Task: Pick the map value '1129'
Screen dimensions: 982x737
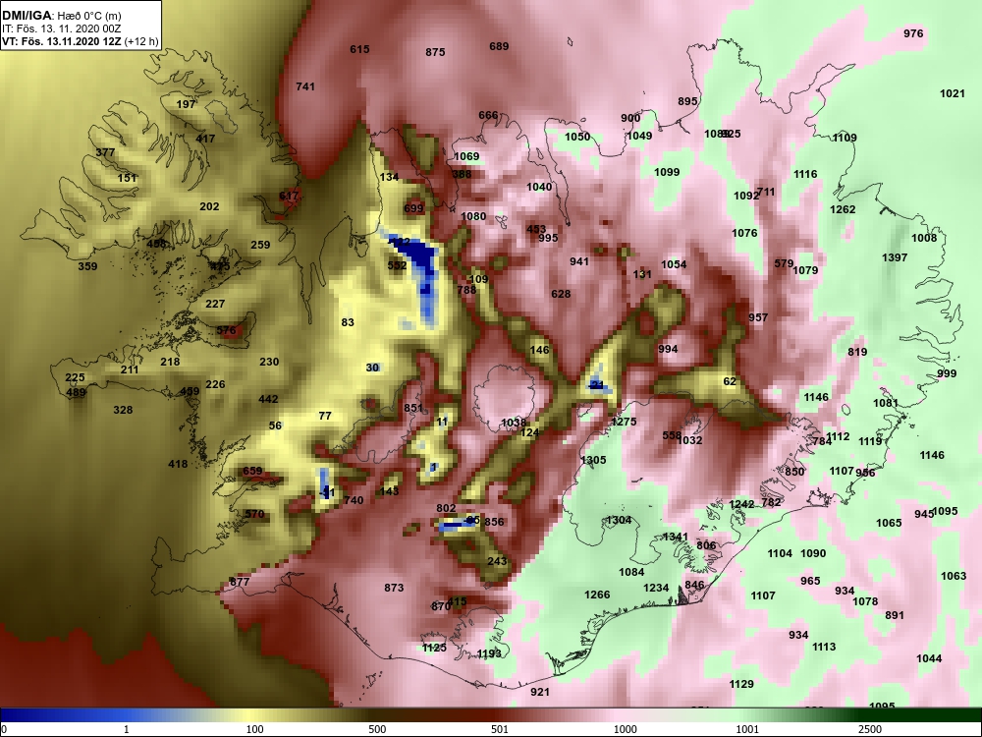Action: click(x=741, y=684)
